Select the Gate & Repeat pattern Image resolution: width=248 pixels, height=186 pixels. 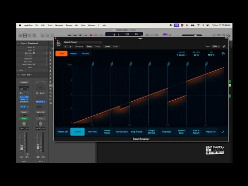(x=196, y=132)
